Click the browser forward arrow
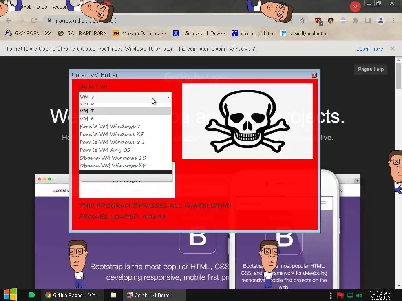Screen dimensions: 402x301 21,20
